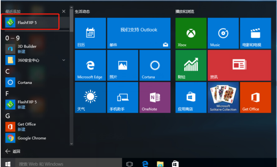Expand the 360安全中心 folder chevron
This screenshot has height=167, width=277.
click(64, 60)
